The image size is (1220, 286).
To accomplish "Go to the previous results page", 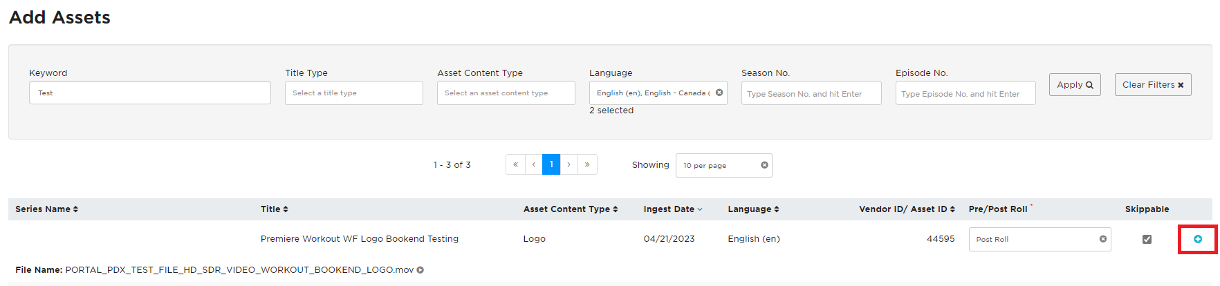I will 534,164.
